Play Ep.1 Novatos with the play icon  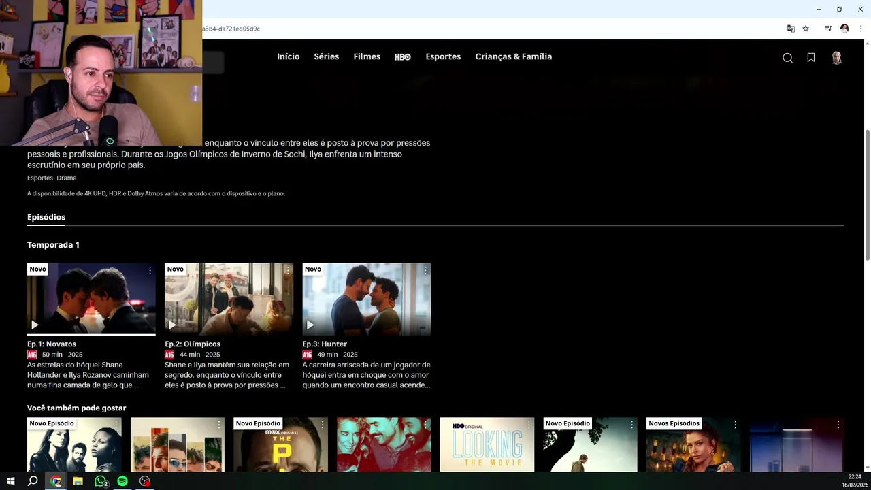point(35,325)
